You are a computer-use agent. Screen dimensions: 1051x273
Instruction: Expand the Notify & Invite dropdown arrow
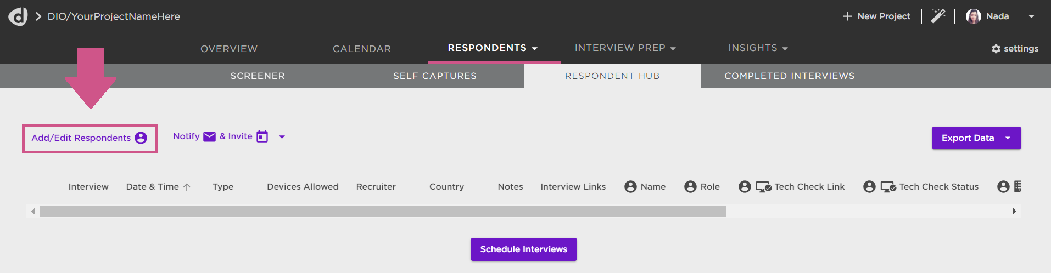[x=282, y=137]
